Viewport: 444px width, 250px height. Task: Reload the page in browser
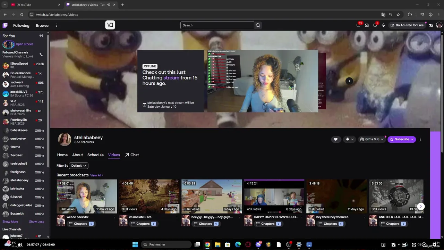[22, 15]
